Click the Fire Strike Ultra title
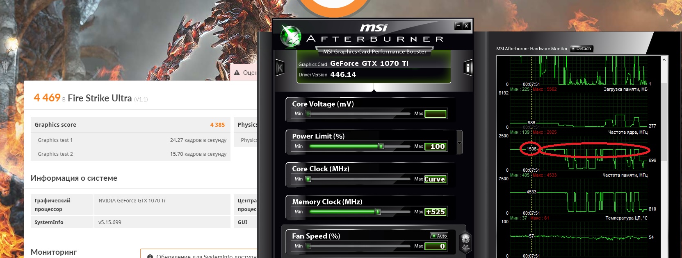 click(x=100, y=98)
